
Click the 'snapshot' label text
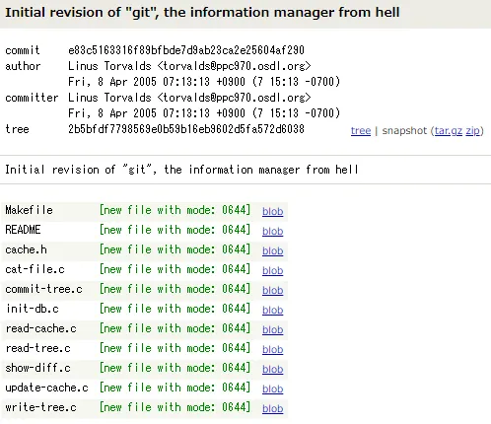pos(404,131)
